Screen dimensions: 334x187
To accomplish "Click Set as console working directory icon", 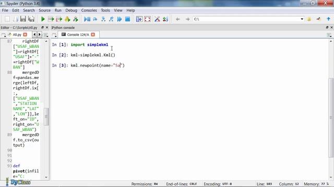I will 319,19.
